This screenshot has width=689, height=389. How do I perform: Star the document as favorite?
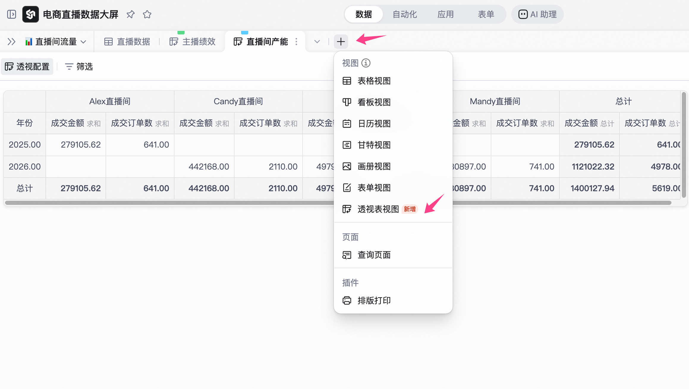[147, 14]
